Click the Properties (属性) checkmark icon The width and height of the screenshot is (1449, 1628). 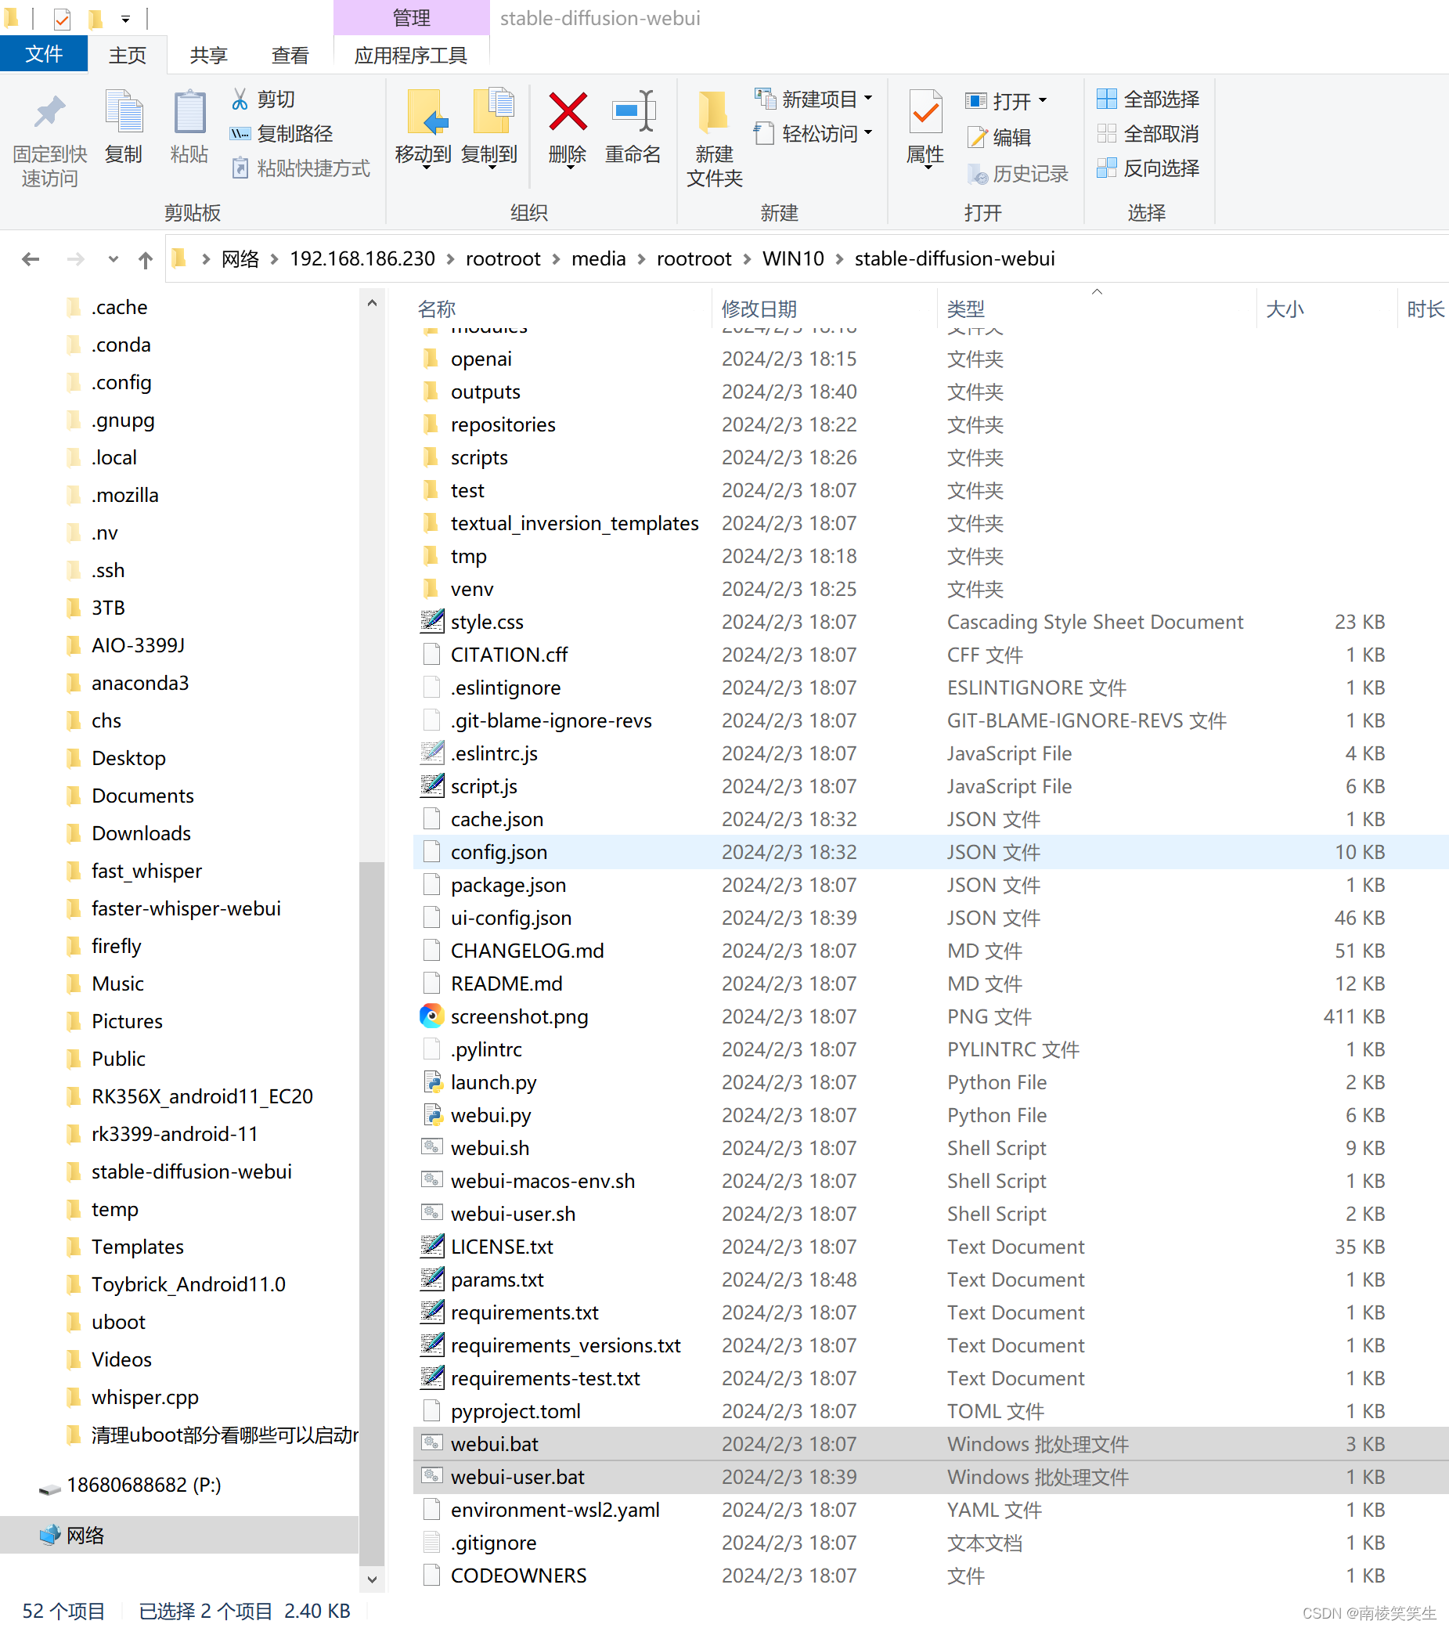(x=925, y=112)
